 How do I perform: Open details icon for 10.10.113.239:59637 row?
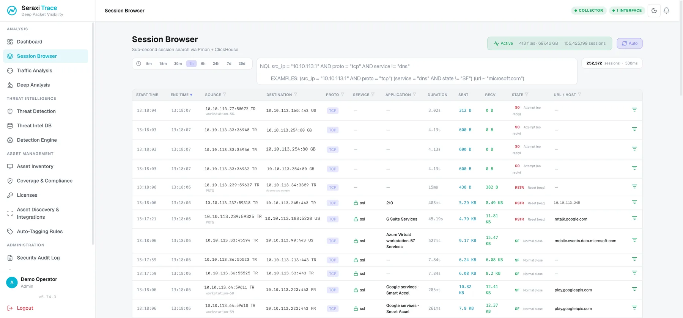[x=634, y=186]
